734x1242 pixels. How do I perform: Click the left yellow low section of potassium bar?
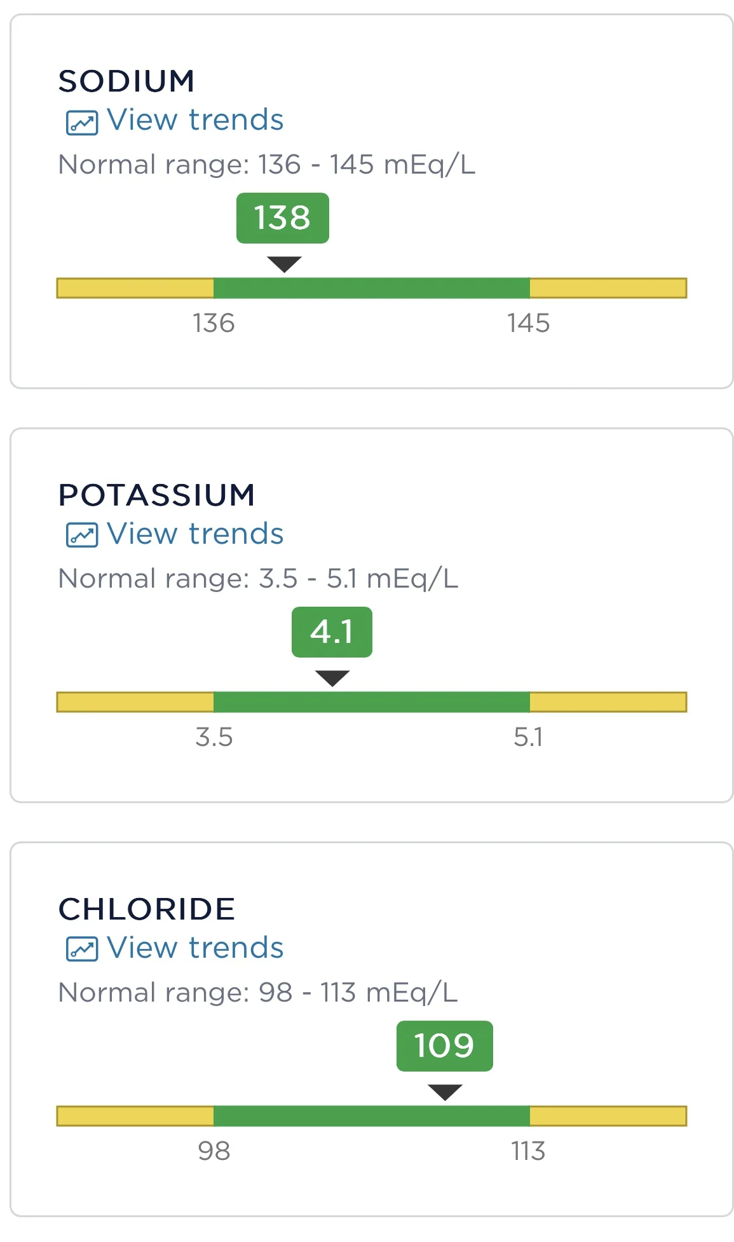pyautogui.click(x=135, y=702)
